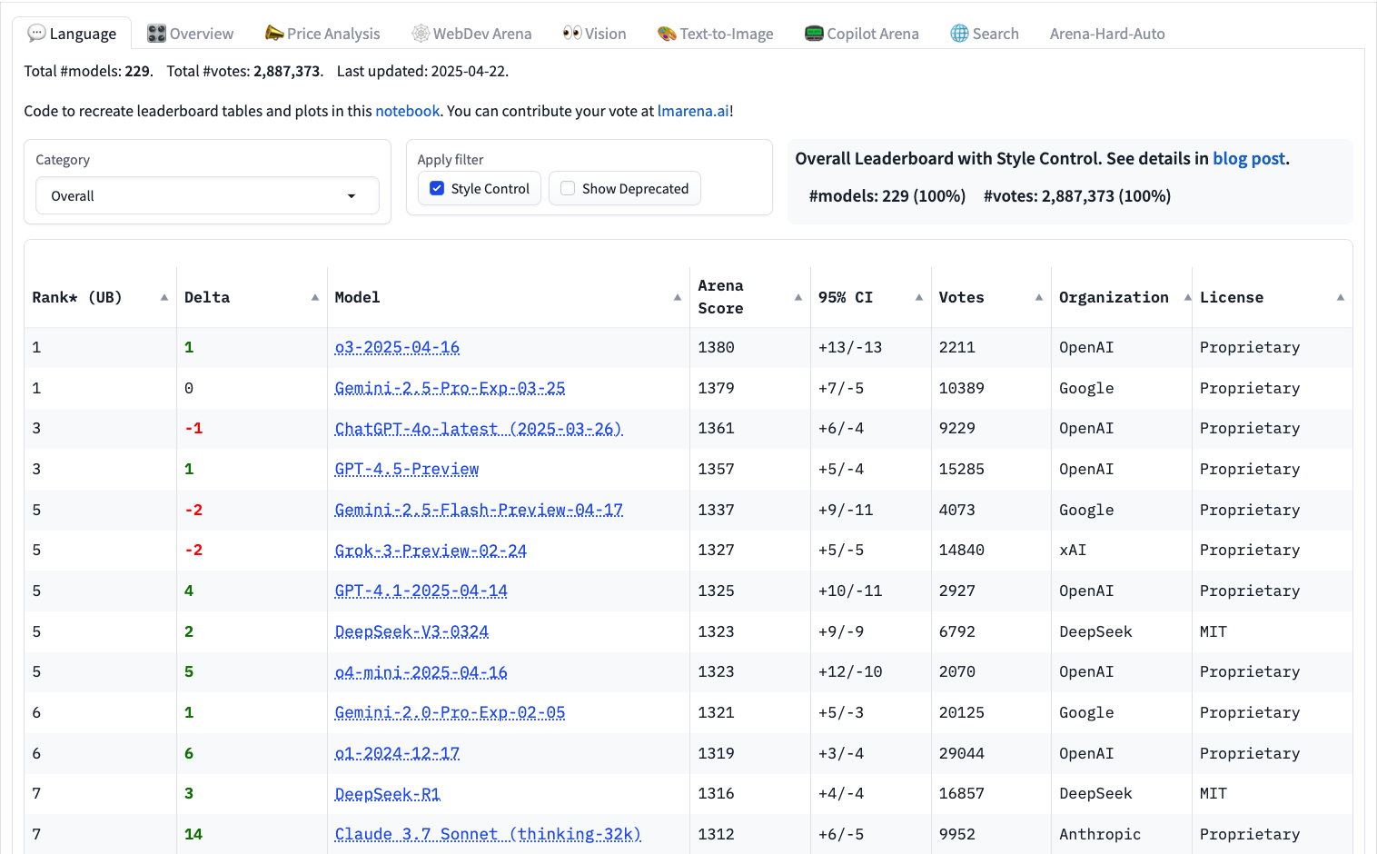Sort the License column using its arrow

pyautogui.click(x=1341, y=297)
